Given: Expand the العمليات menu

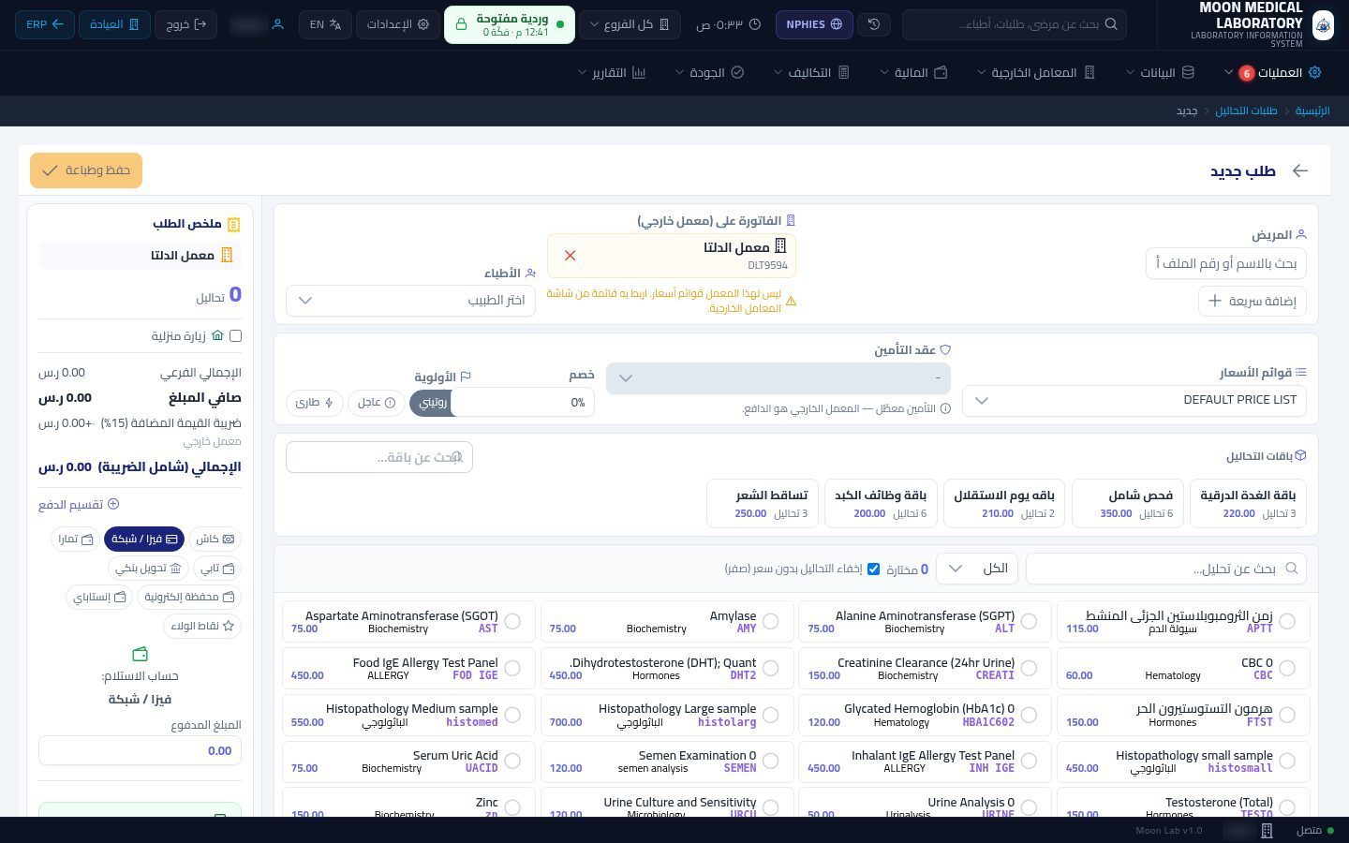Looking at the screenshot, I should (x=1272, y=72).
